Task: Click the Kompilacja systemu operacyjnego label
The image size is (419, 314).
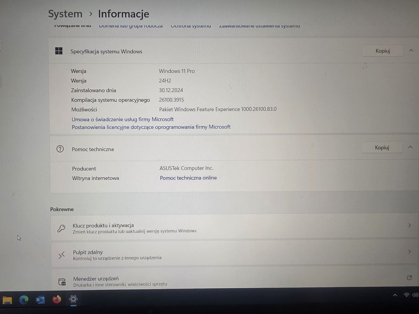Action: coord(110,100)
